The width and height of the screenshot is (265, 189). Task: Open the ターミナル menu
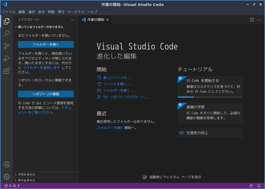(76, 12)
